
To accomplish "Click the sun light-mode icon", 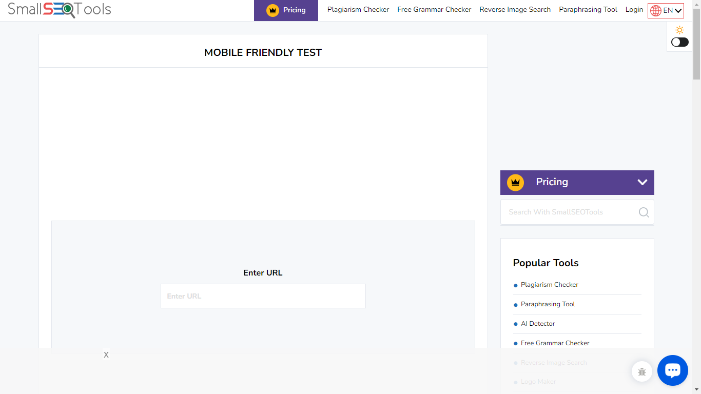I will pyautogui.click(x=680, y=30).
